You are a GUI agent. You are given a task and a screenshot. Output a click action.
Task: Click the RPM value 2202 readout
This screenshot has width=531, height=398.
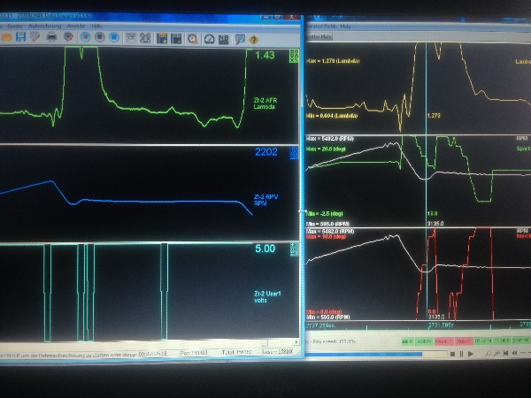click(x=266, y=152)
